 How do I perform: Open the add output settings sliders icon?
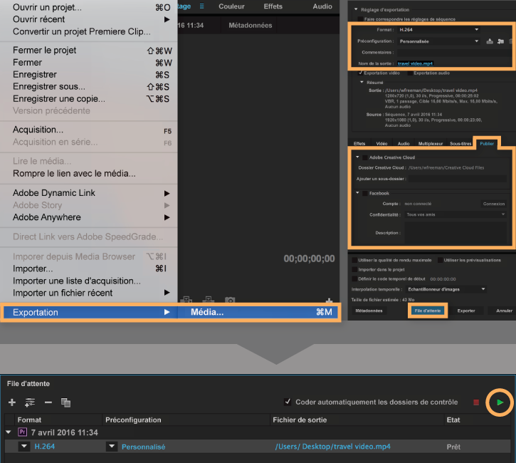pos(30,402)
